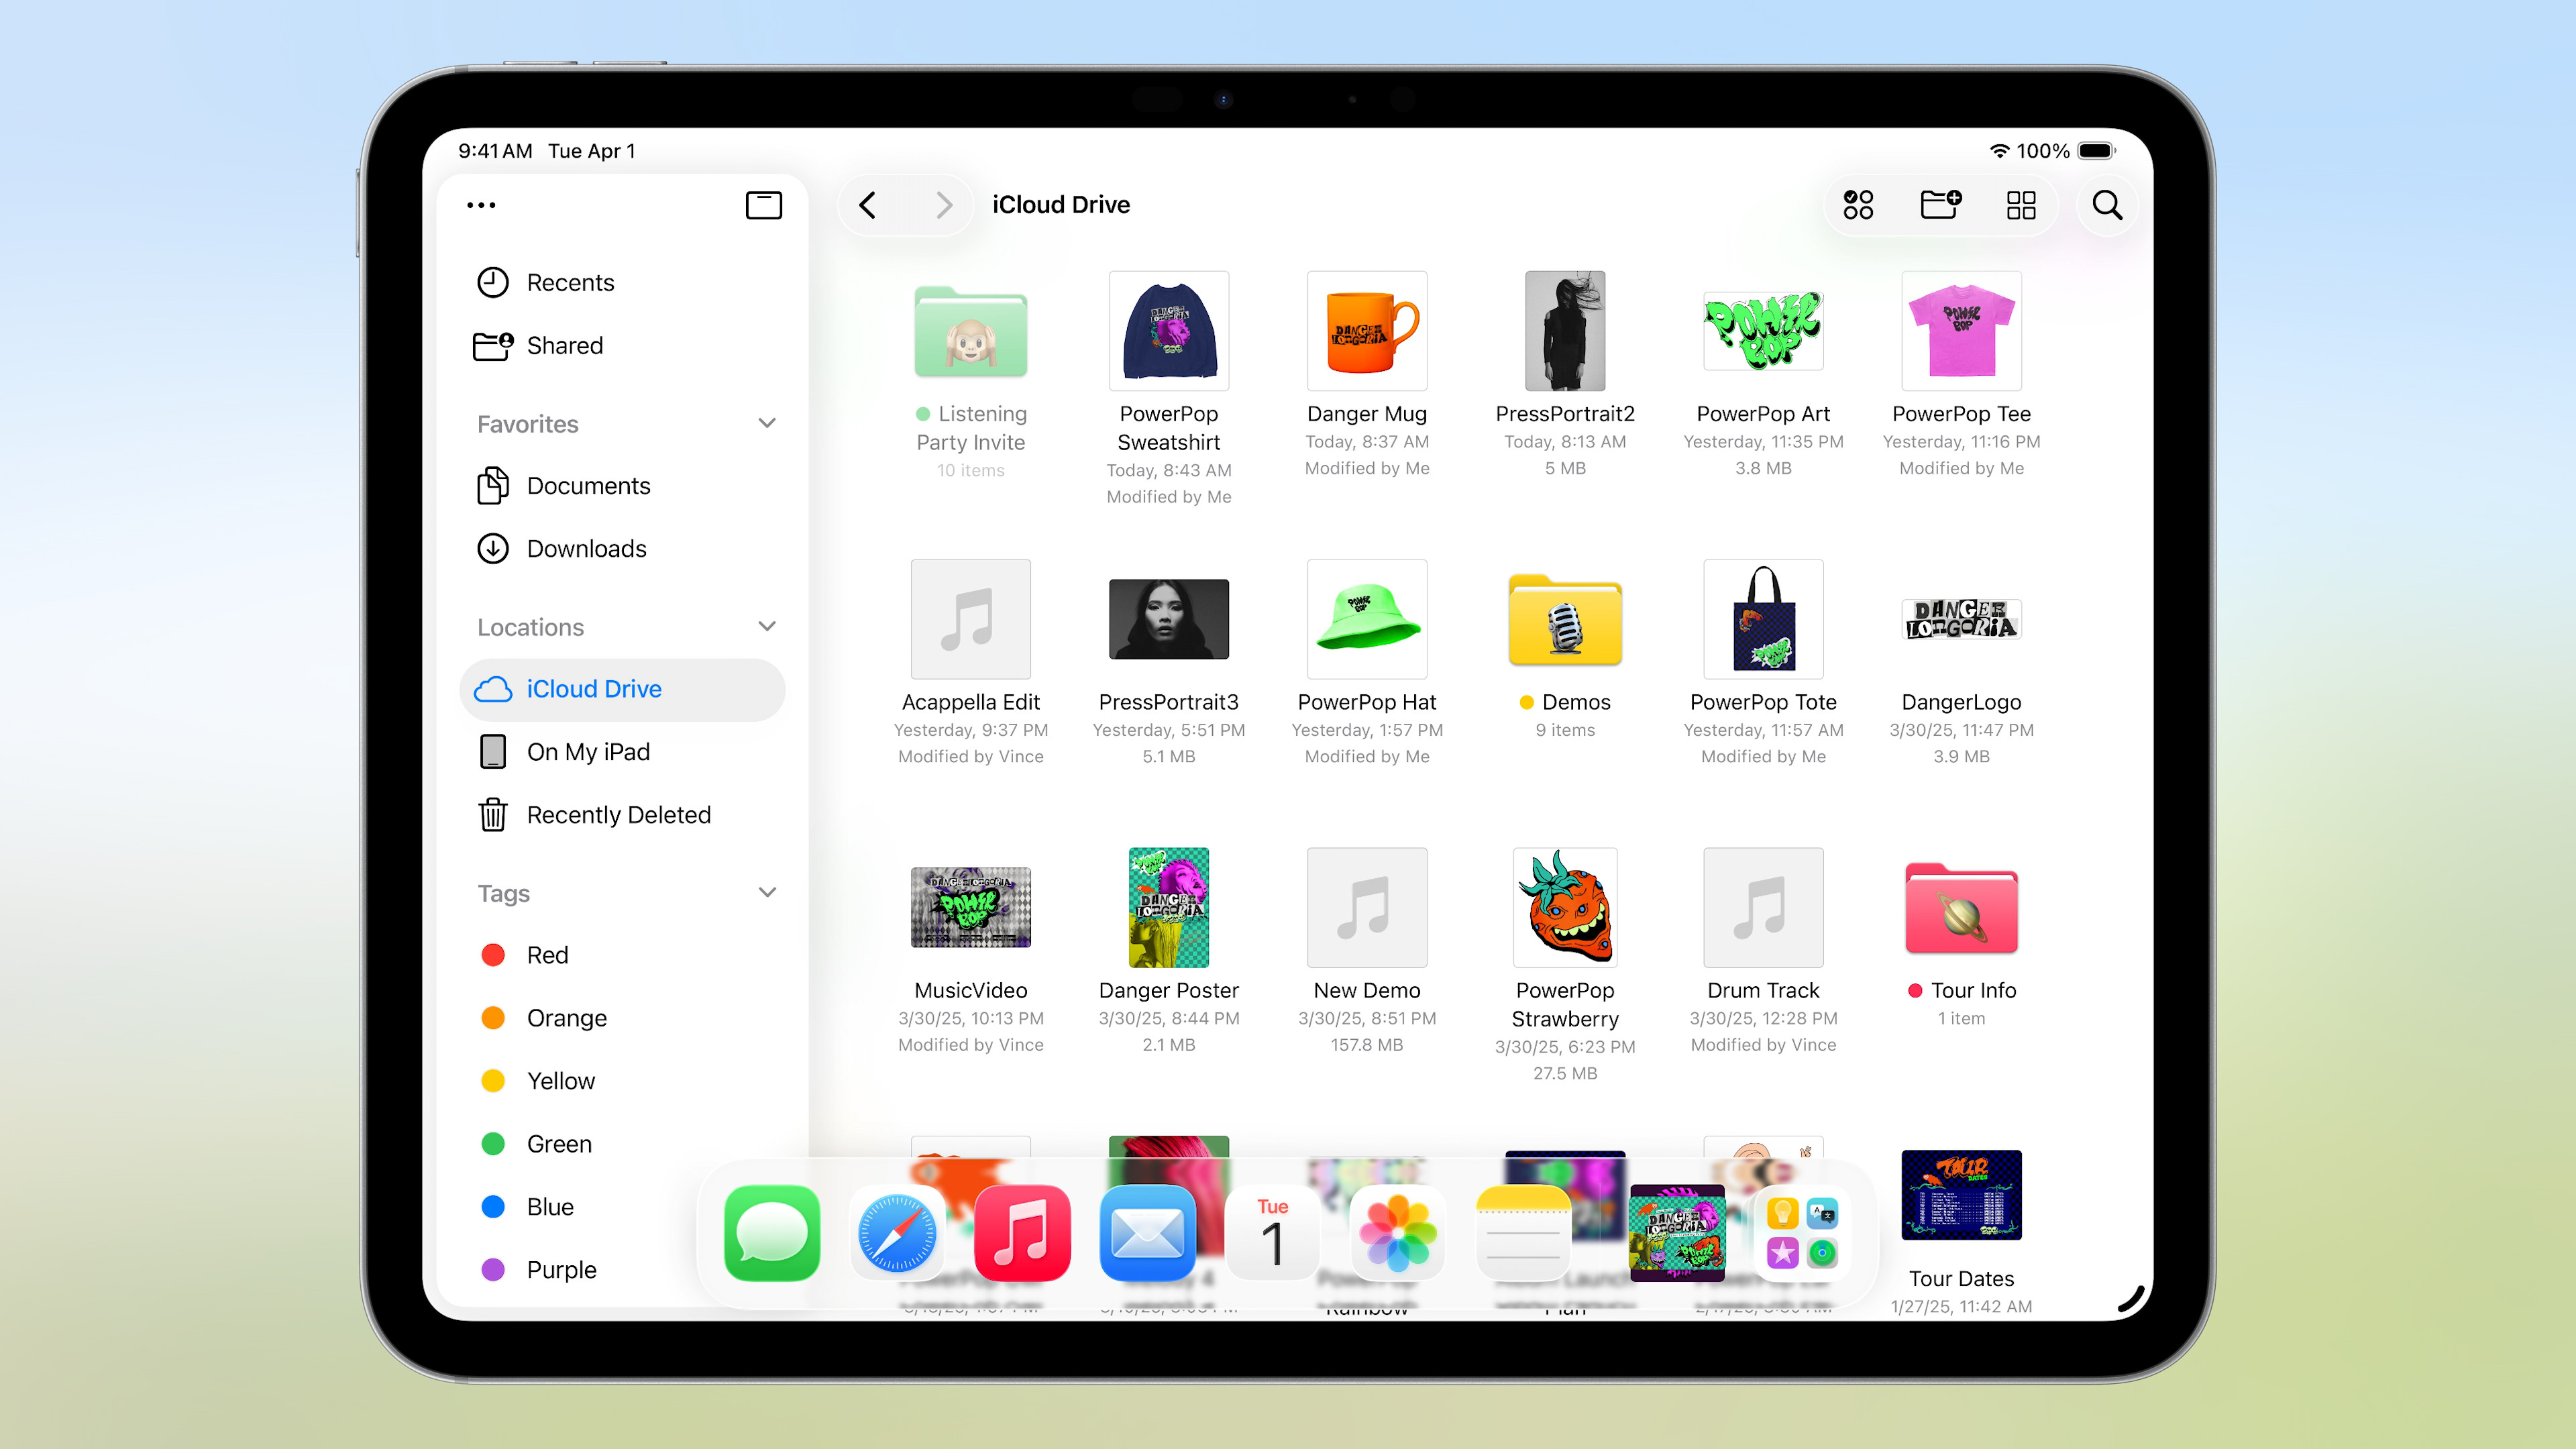The image size is (2576, 1449).
Task: Open the Demos yellow folder
Action: pyautogui.click(x=1565, y=620)
